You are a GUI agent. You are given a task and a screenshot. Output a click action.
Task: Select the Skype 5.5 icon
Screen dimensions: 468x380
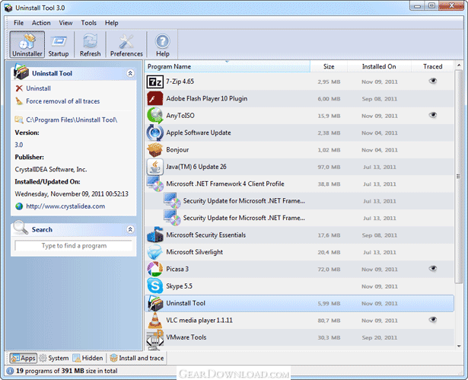coord(154,286)
